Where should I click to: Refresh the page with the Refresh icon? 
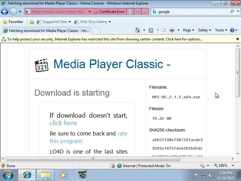[138, 12]
